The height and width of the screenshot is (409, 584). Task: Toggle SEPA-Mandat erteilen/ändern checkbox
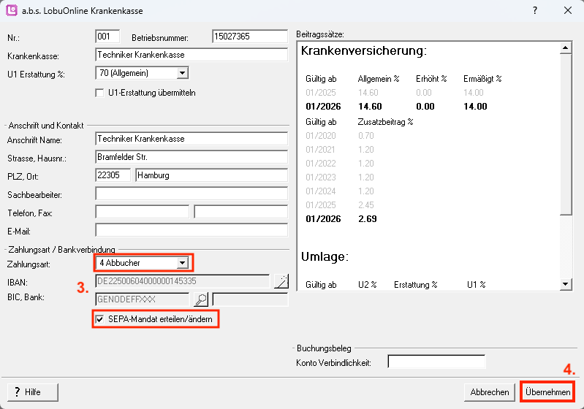coord(100,319)
